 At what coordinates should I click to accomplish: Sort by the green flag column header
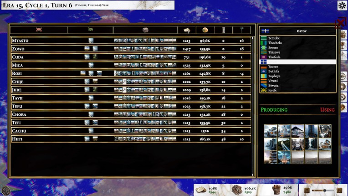coord(90,30)
